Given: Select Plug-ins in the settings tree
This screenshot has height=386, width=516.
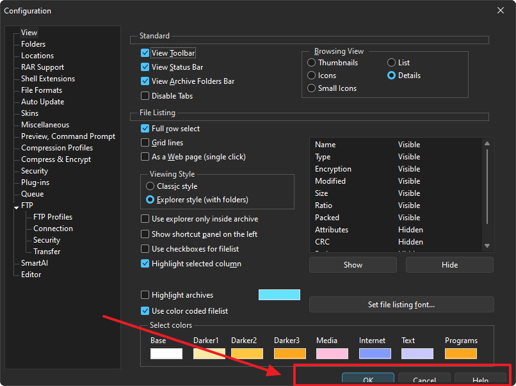Looking at the screenshot, I should tap(35, 182).
